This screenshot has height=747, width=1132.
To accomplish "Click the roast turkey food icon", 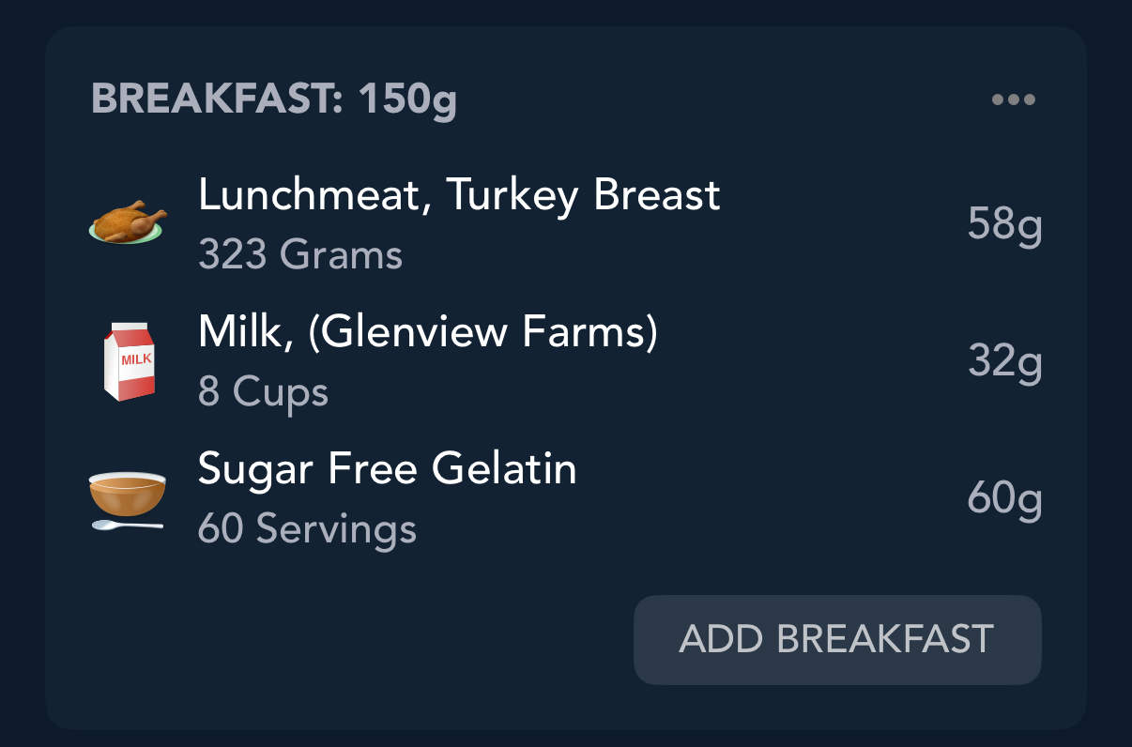I will coord(128,221).
